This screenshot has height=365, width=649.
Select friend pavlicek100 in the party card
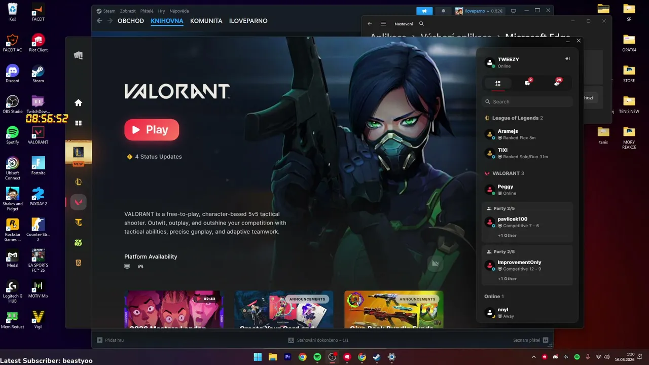click(527, 222)
